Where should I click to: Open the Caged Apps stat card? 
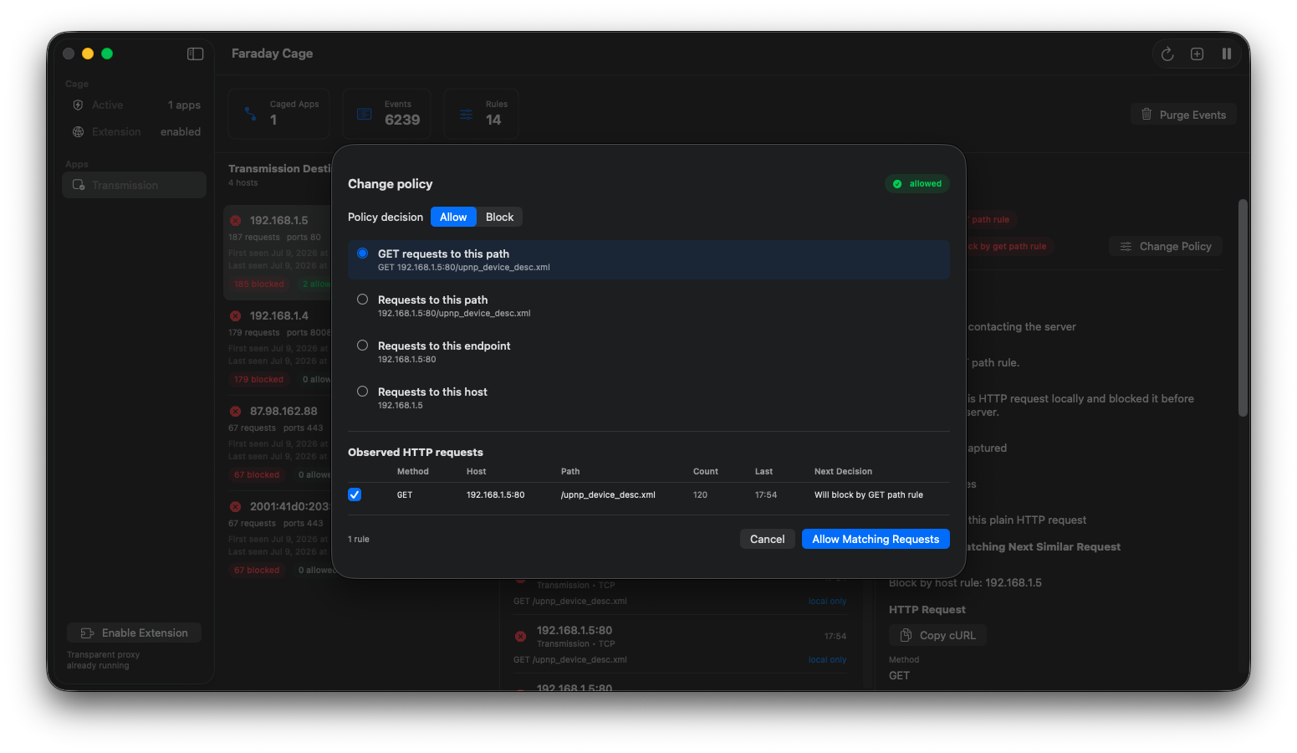pyautogui.click(x=279, y=114)
